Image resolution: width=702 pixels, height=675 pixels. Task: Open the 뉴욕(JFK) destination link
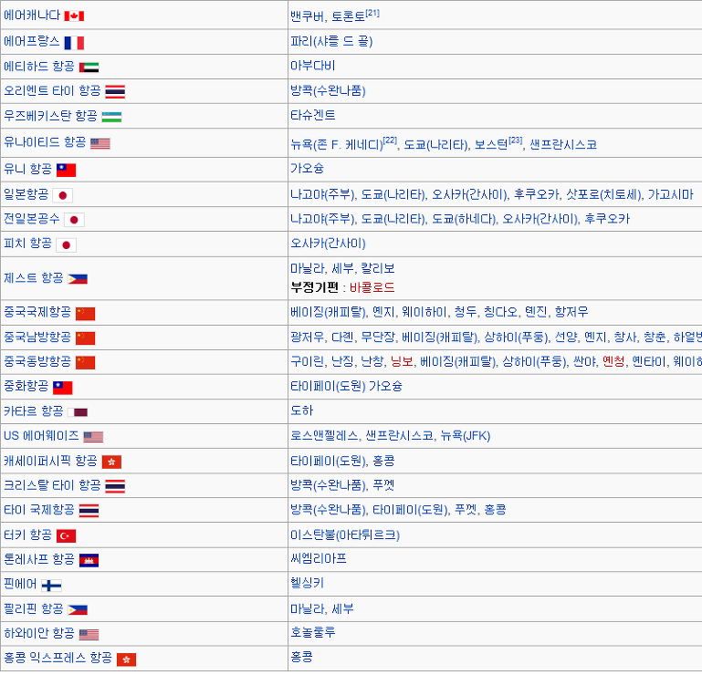[466, 436]
